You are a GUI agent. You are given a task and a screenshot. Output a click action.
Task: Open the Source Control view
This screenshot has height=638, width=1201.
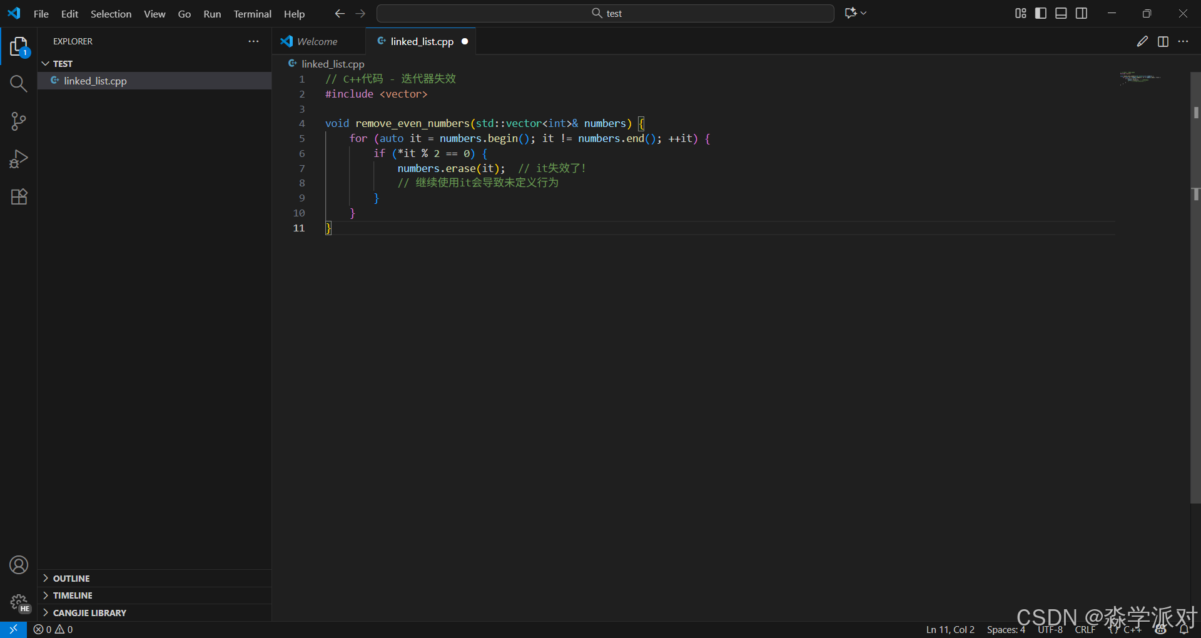[19, 121]
